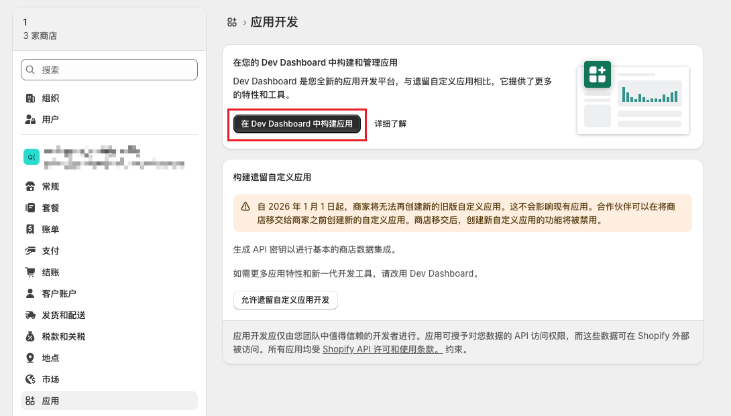The height and width of the screenshot is (416, 731).
Task: Select 客户账户 in settings sidebar
Action: pyautogui.click(x=109, y=293)
